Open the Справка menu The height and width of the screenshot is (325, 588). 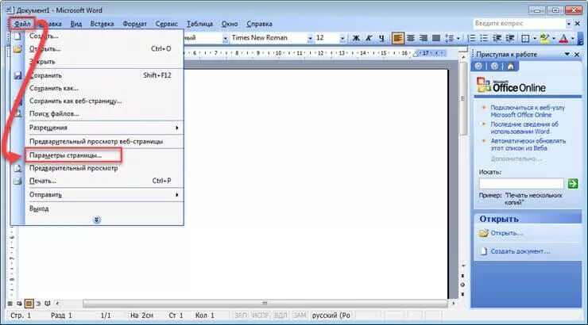259,24
